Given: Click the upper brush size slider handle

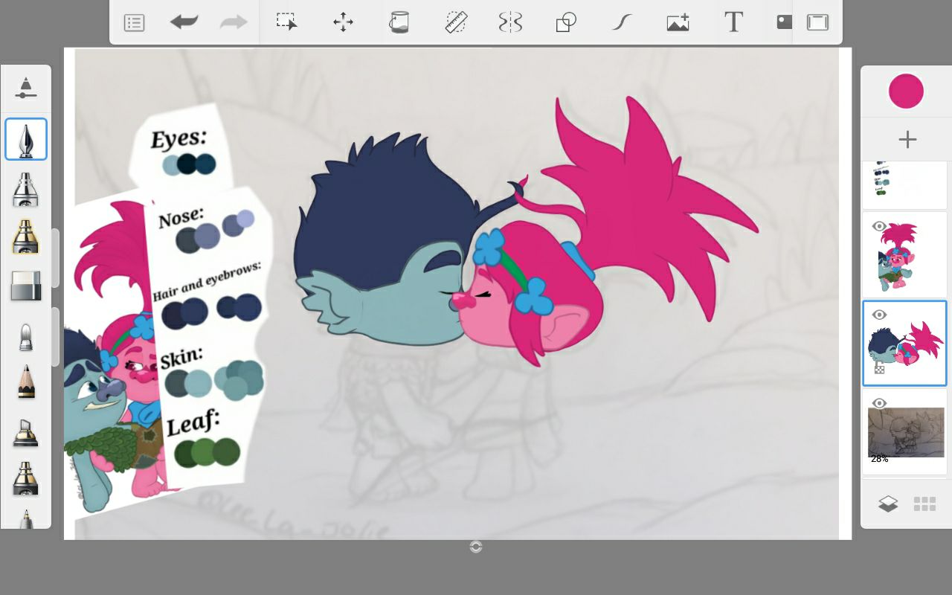Looking at the screenshot, I should coord(55,258).
